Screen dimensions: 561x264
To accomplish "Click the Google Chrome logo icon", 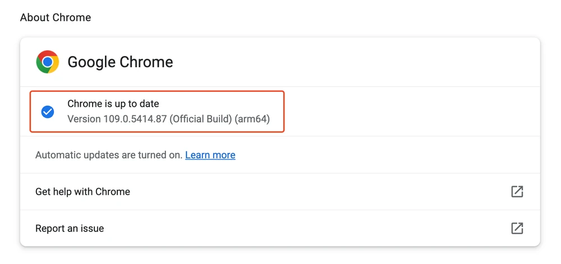I will coord(48,62).
